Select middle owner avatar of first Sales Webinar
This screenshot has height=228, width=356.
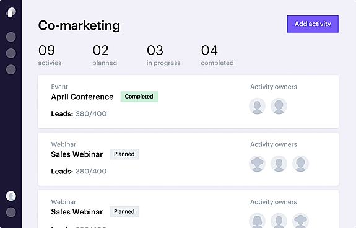(279, 164)
